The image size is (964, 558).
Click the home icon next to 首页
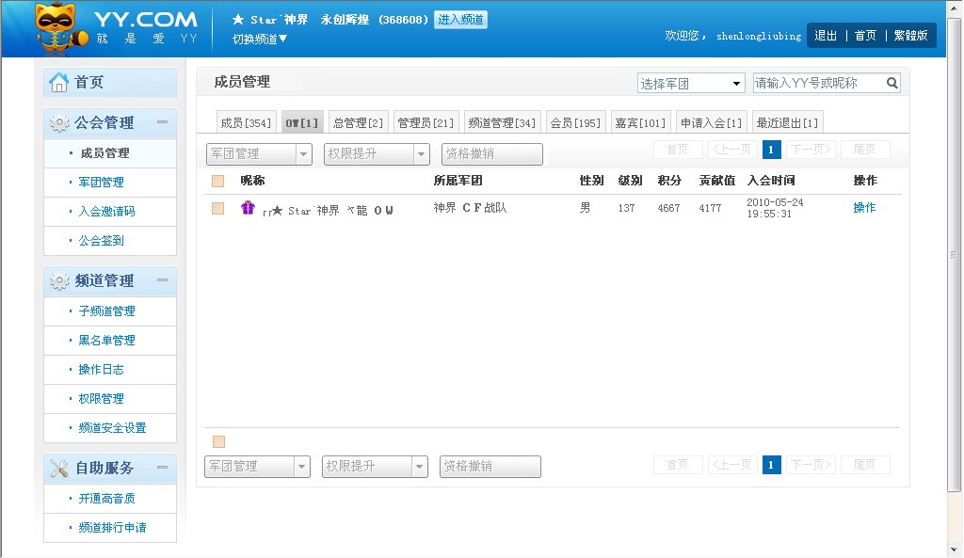59,83
